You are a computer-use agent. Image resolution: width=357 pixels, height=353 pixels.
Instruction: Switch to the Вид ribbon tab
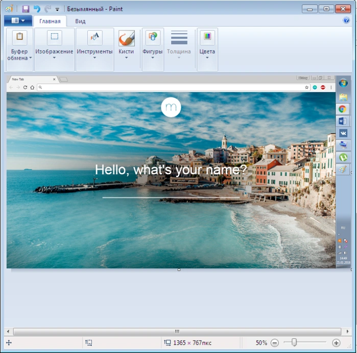tap(80, 21)
